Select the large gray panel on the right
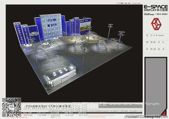 tap(156, 86)
